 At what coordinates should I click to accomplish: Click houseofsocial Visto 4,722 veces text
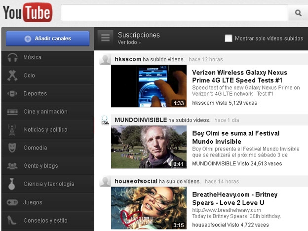tap(231, 225)
